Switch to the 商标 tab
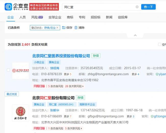This screenshot has height=133, width=166. click(x=70, y=17)
